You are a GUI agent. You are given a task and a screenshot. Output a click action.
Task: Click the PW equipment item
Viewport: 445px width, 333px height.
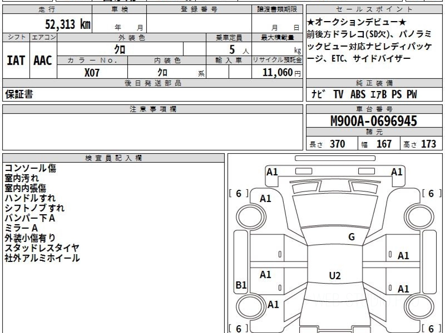point(412,94)
